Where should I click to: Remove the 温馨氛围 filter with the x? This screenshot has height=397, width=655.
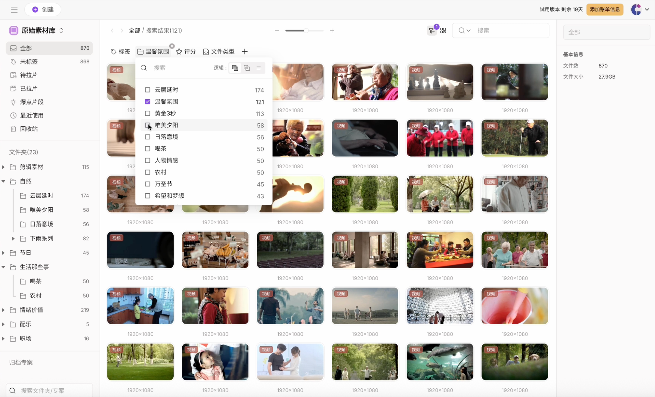click(172, 46)
